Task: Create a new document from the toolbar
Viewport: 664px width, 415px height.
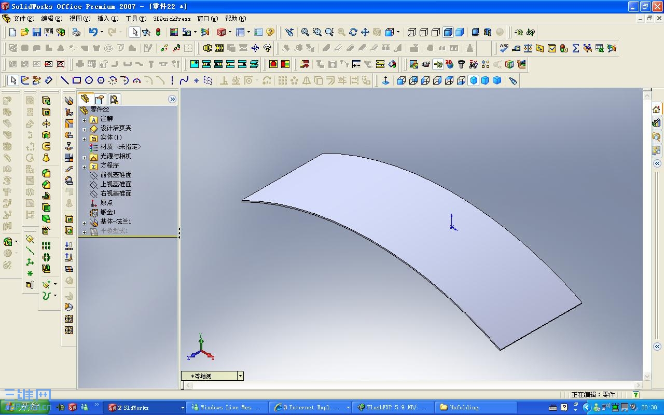Action: [x=13, y=32]
